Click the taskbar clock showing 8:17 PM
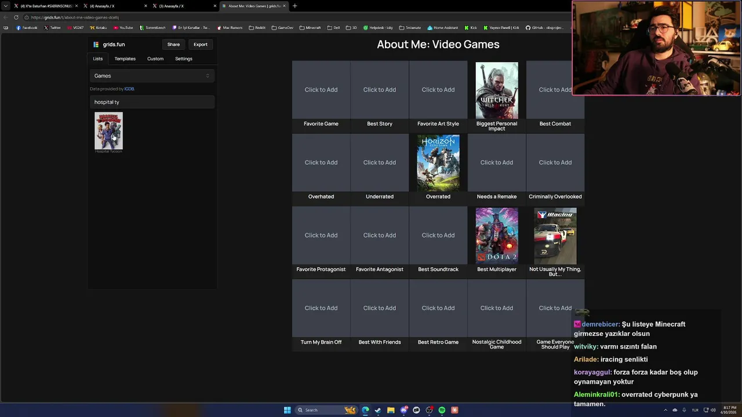This screenshot has height=417, width=742. [x=729, y=410]
